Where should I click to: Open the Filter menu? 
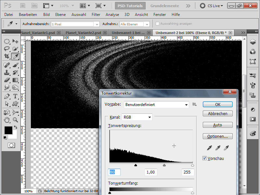[96, 15]
